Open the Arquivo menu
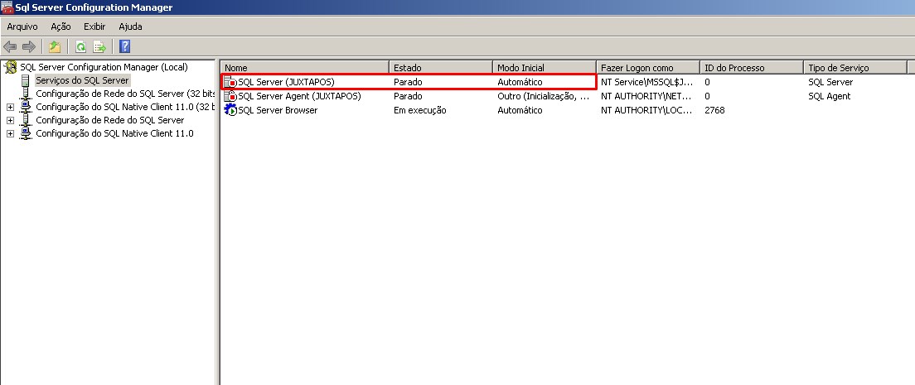Image resolution: width=915 pixels, height=385 pixels. point(22,26)
